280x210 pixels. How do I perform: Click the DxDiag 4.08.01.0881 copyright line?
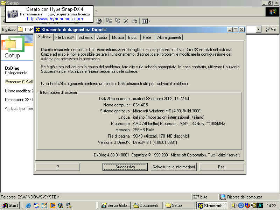[167, 155]
